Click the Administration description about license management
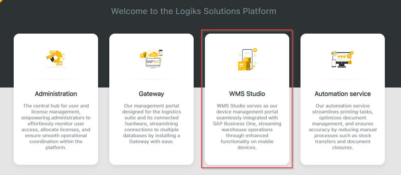This screenshot has width=401, height=175. 56,127
